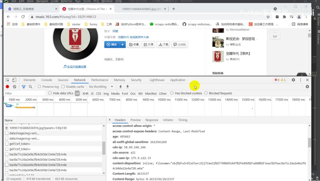Open Network panel settings gear

pyautogui.click(x=307, y=86)
